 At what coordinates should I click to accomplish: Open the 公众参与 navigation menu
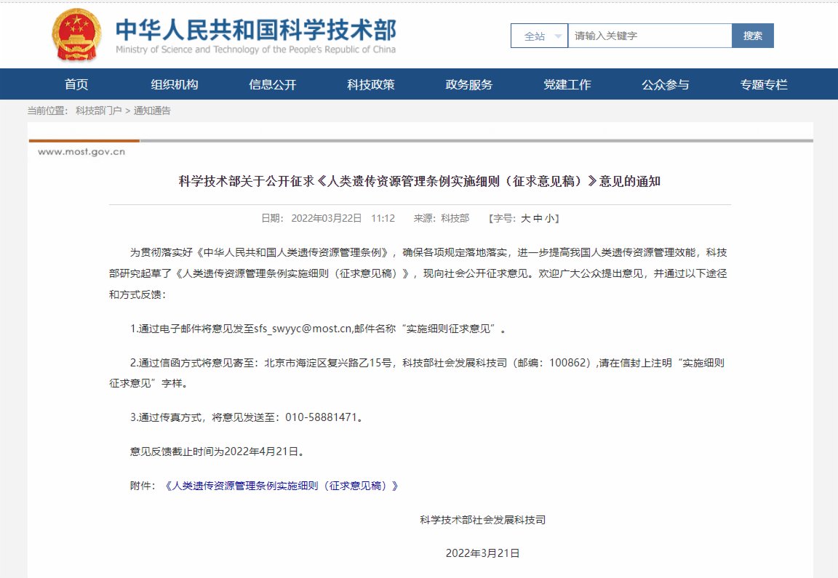tap(665, 84)
